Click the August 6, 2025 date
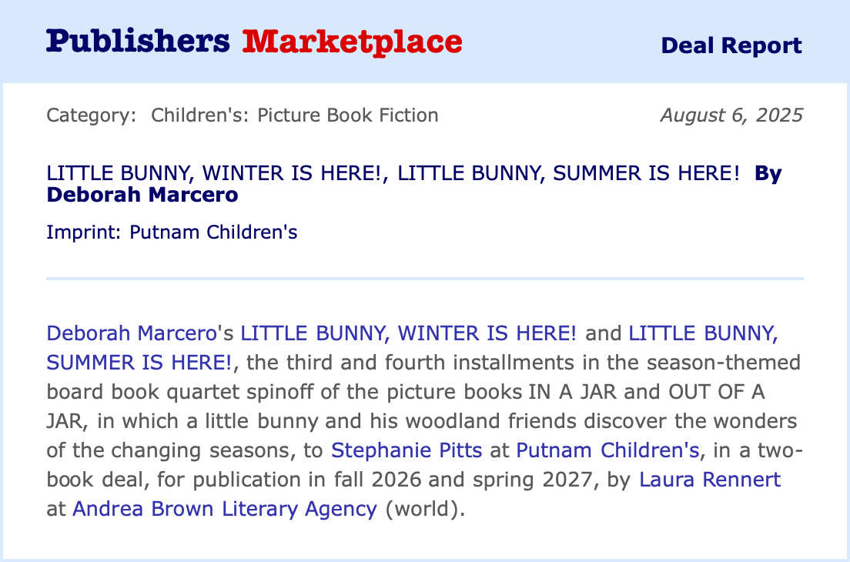The image size is (850, 562). click(x=731, y=115)
